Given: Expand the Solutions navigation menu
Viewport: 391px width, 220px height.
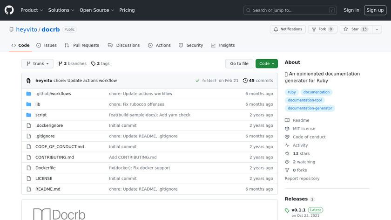Looking at the screenshot, I should click(x=61, y=10).
